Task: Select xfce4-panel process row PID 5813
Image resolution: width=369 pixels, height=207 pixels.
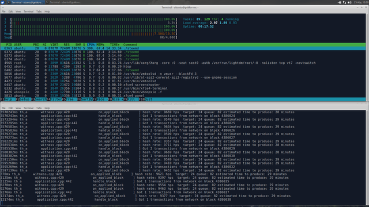Action: coord(183,96)
